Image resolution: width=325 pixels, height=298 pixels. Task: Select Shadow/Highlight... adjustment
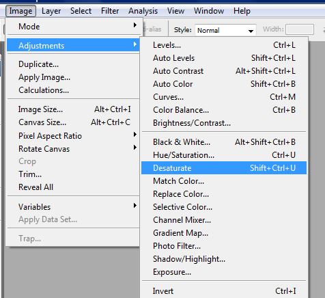[224, 259]
